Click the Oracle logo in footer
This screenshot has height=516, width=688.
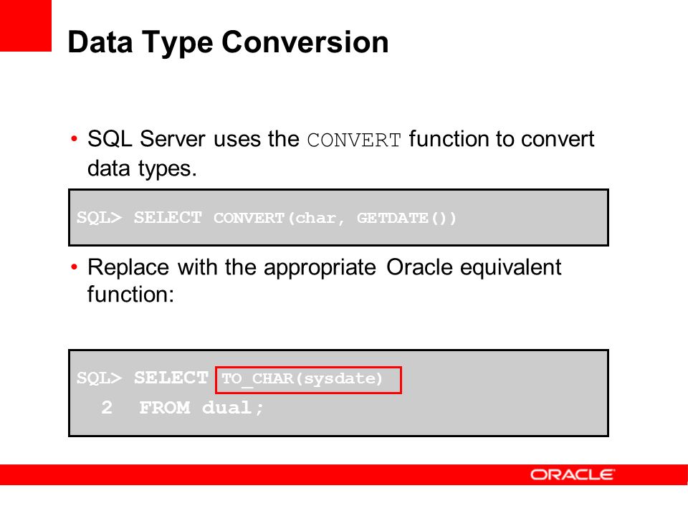coord(573,474)
